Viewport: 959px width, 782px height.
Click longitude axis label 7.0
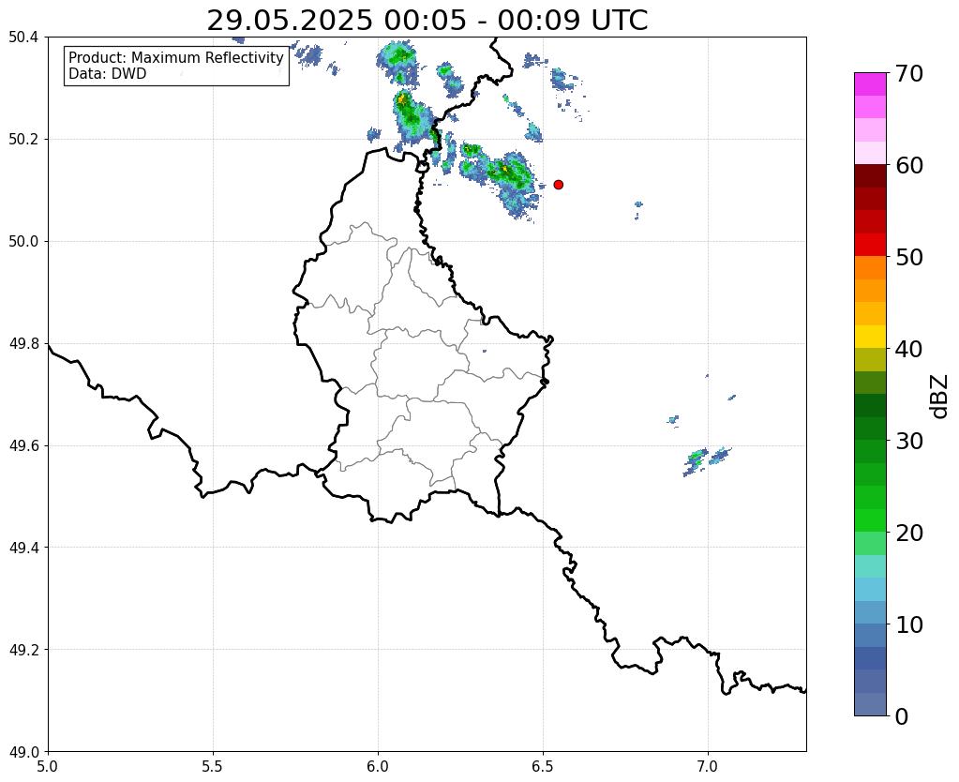click(708, 767)
